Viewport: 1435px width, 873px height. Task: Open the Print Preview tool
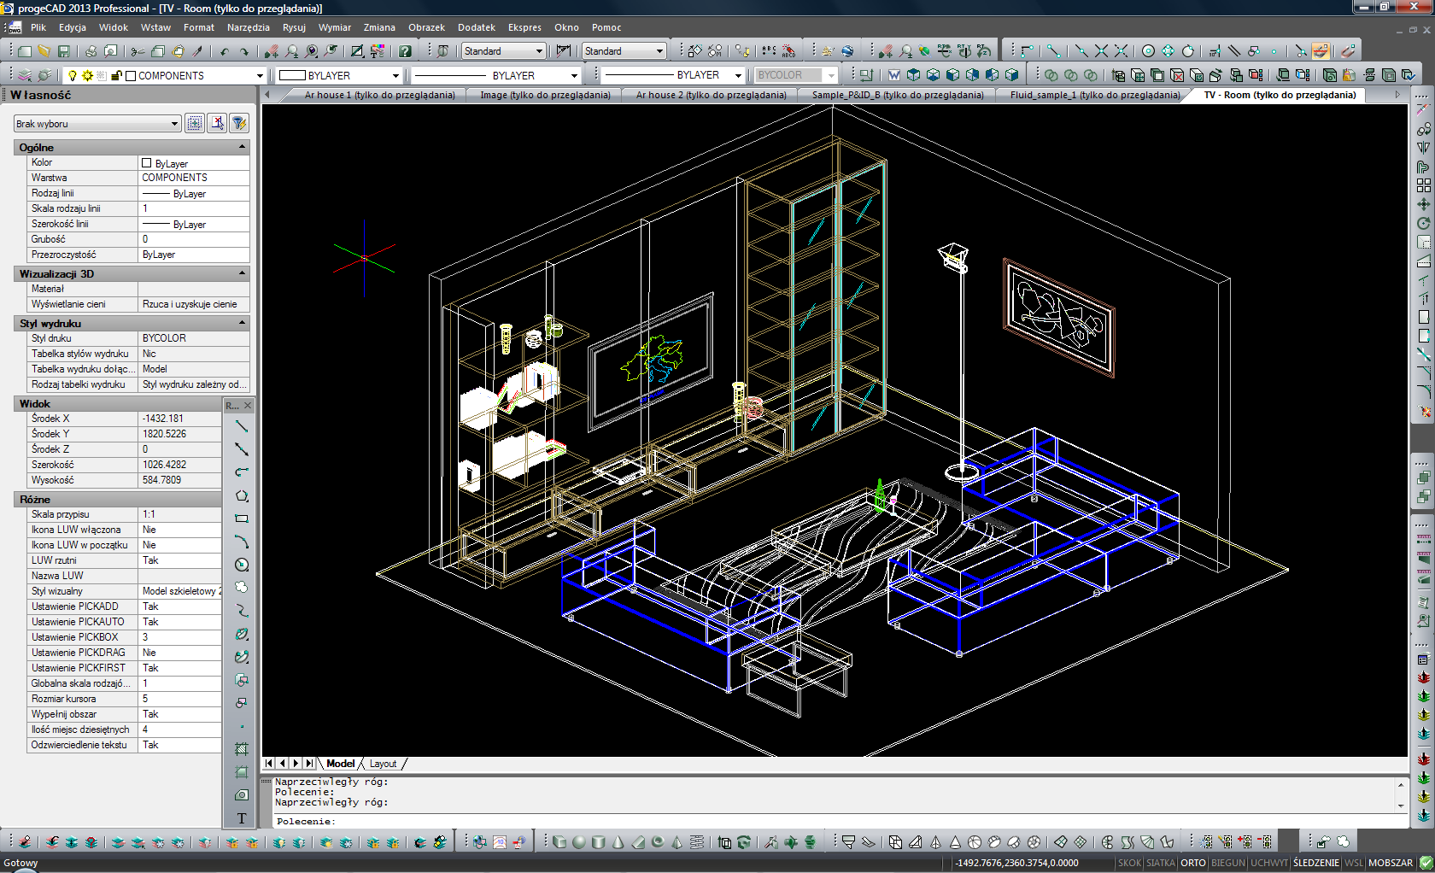coord(110,50)
